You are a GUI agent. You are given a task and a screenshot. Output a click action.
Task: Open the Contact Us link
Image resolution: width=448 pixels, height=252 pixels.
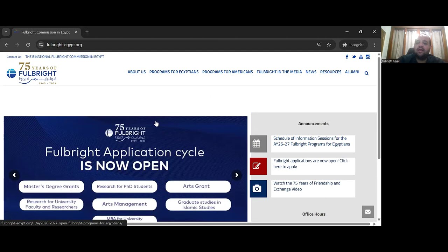click(14, 57)
